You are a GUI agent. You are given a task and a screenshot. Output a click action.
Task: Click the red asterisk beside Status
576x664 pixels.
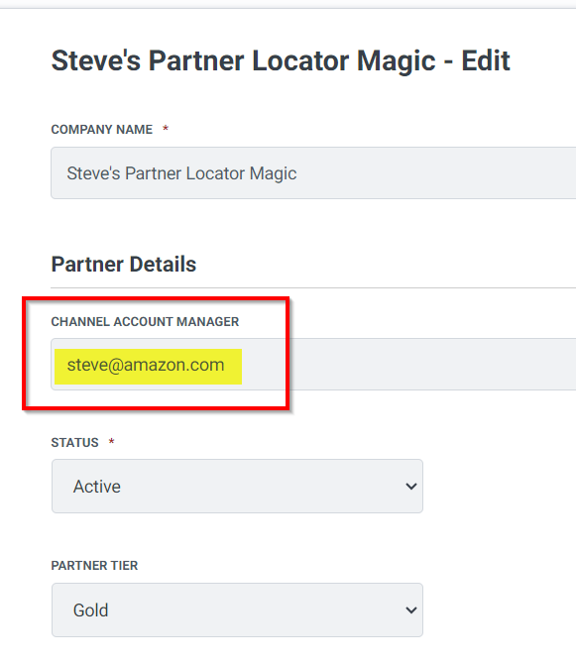pos(111,442)
